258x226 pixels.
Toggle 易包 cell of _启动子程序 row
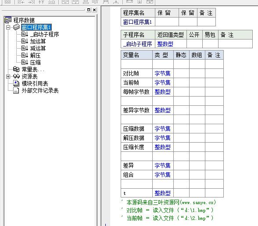(210, 44)
